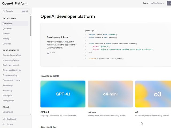Open the Cookbook link
171x128 pixels.
tap(11, 119)
